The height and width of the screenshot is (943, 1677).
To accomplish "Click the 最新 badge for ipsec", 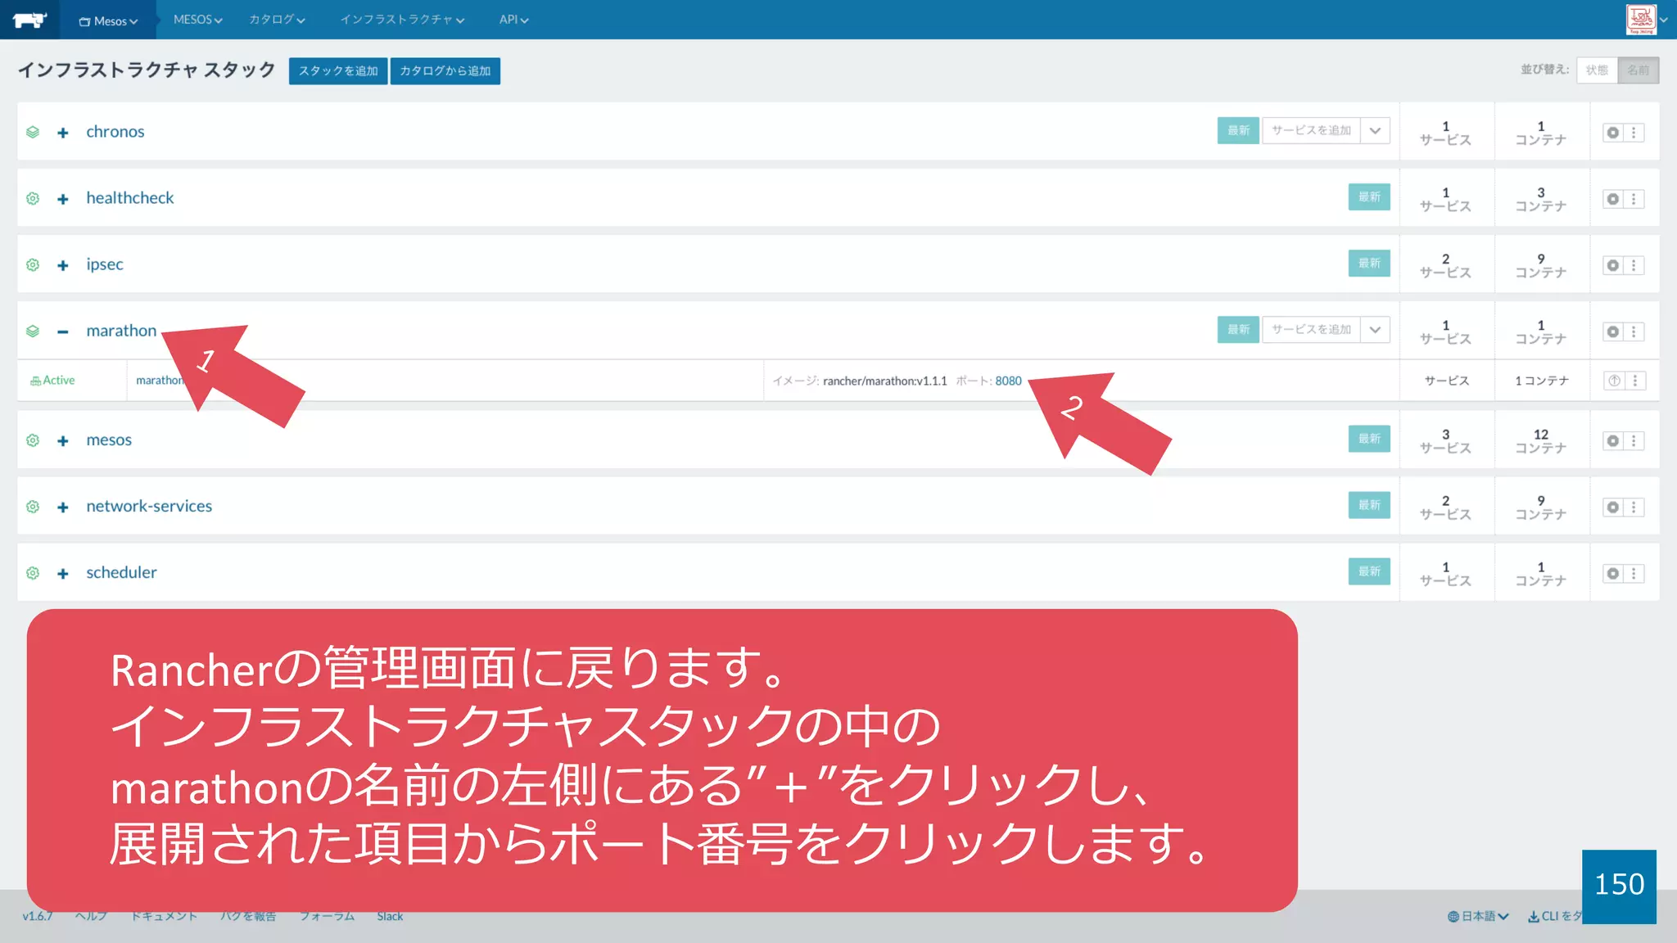I will [x=1369, y=263].
